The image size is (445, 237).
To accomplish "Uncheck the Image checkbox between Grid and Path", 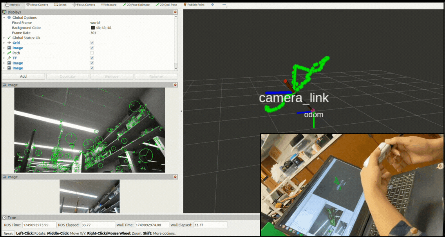I will 92,48.
